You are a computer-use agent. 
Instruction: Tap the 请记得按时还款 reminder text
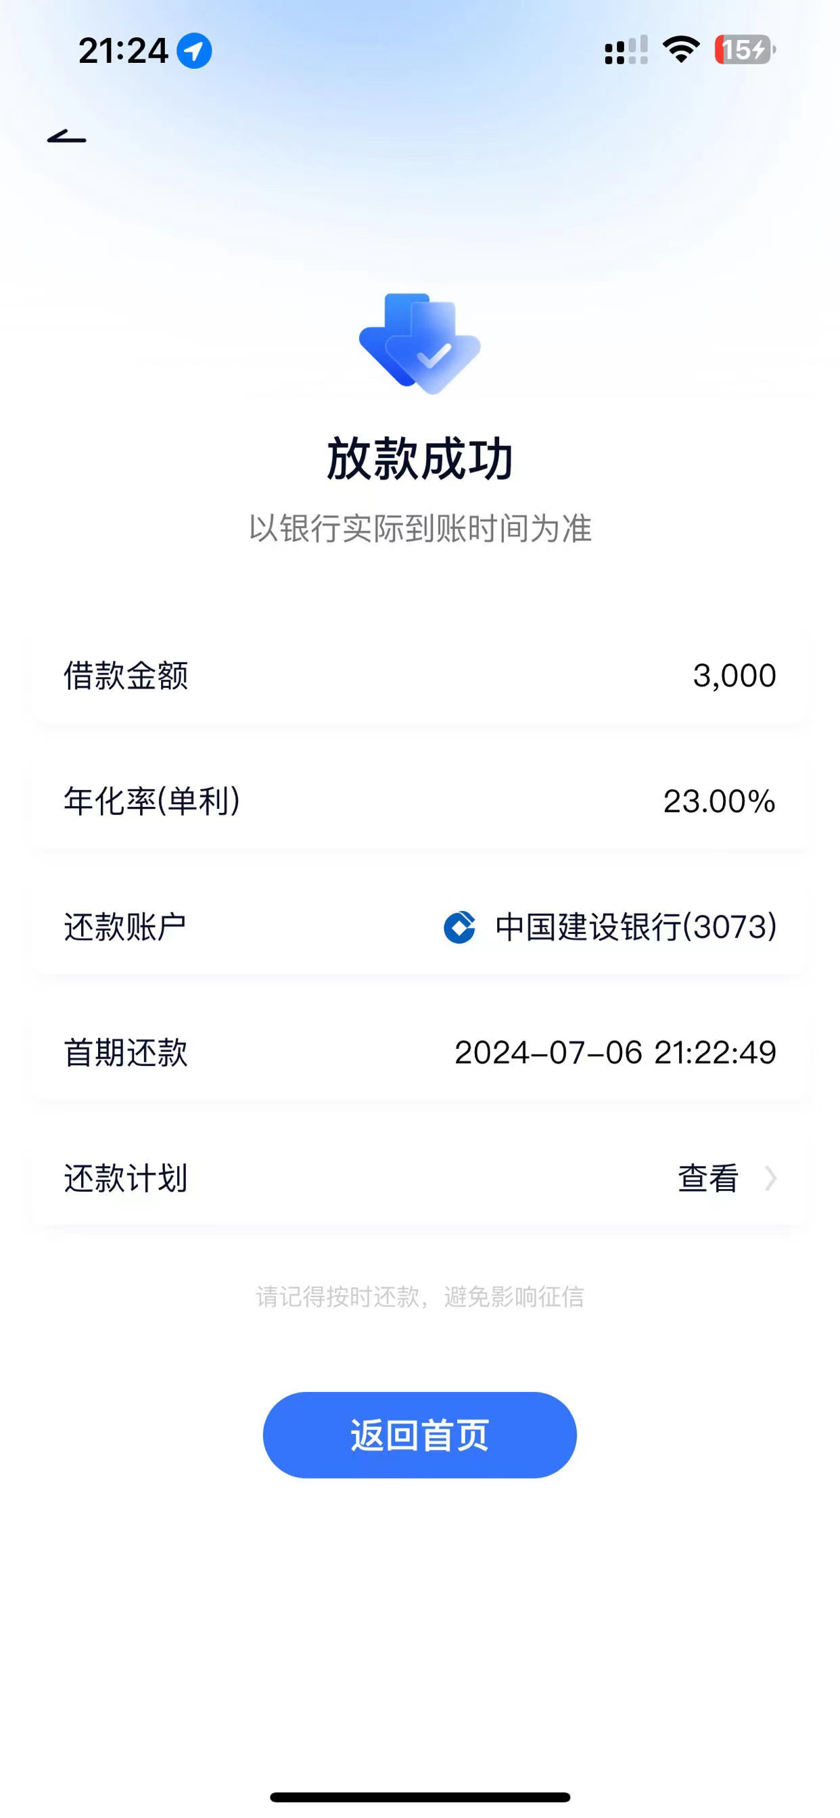[x=420, y=1297]
